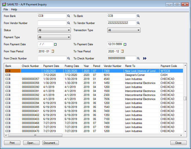Screen dimensions: 191x149
Task: Click vendor number 7100 cell
Action: tap(113, 119)
